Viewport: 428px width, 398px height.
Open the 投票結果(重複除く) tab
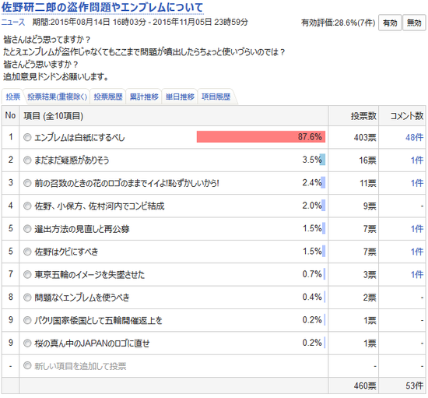58,97
